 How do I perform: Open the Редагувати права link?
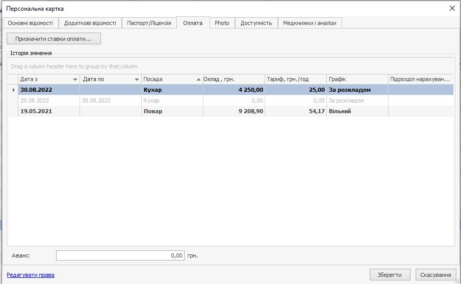point(31,275)
